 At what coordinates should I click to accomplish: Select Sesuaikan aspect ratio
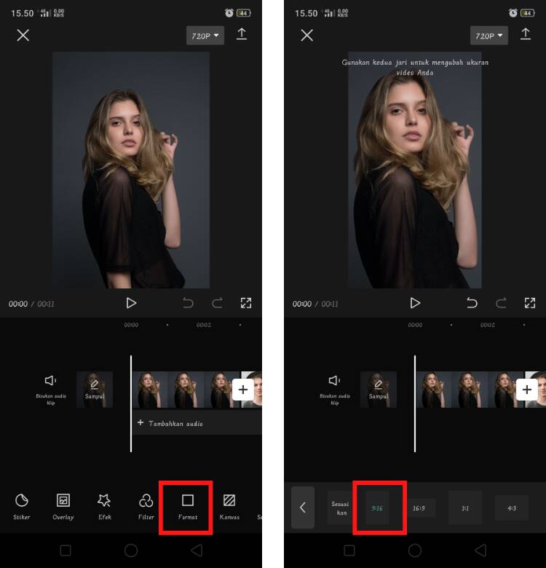341,508
